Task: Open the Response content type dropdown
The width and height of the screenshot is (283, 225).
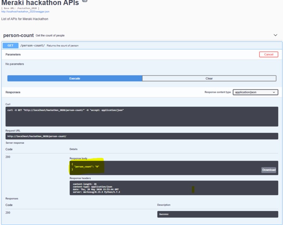Action: pos(255,92)
